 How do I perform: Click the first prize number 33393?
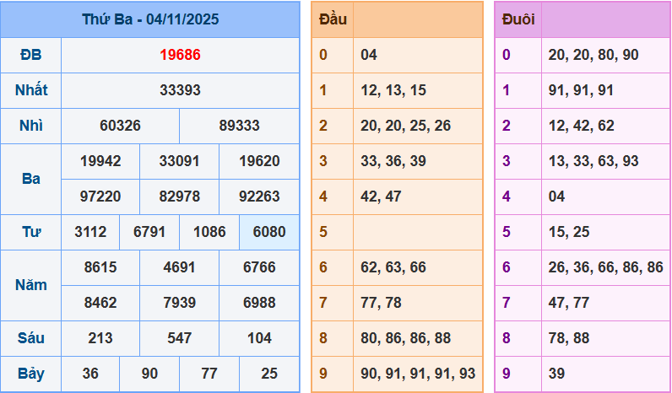pos(180,90)
